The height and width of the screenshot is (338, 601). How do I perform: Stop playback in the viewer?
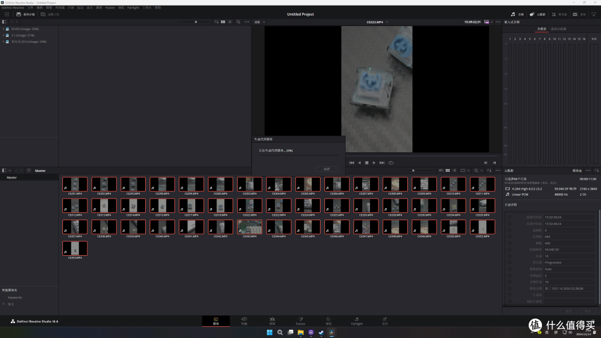(367, 163)
